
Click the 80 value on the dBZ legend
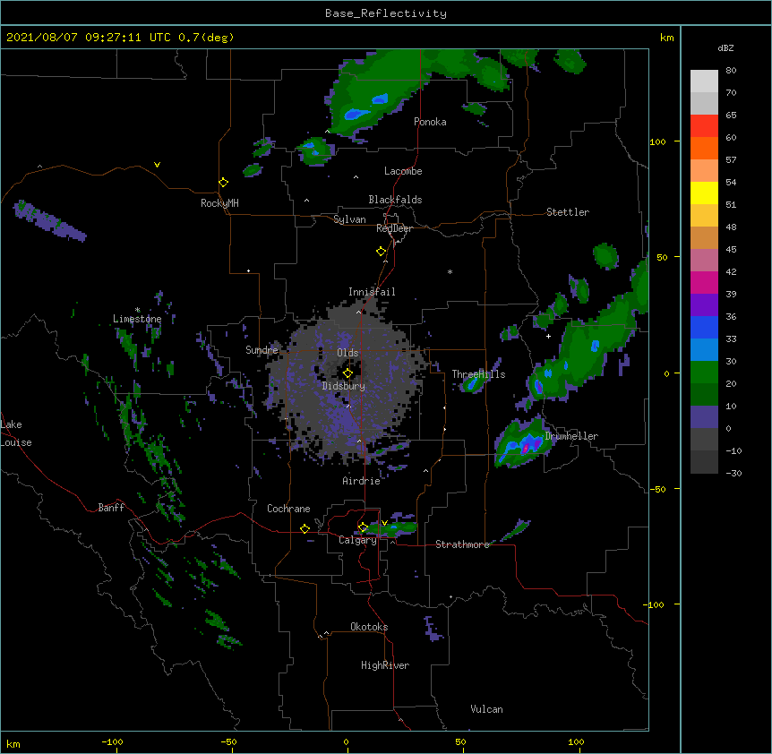(731, 71)
